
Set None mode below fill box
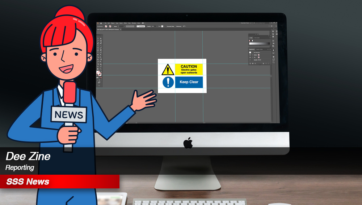coord(101,78)
